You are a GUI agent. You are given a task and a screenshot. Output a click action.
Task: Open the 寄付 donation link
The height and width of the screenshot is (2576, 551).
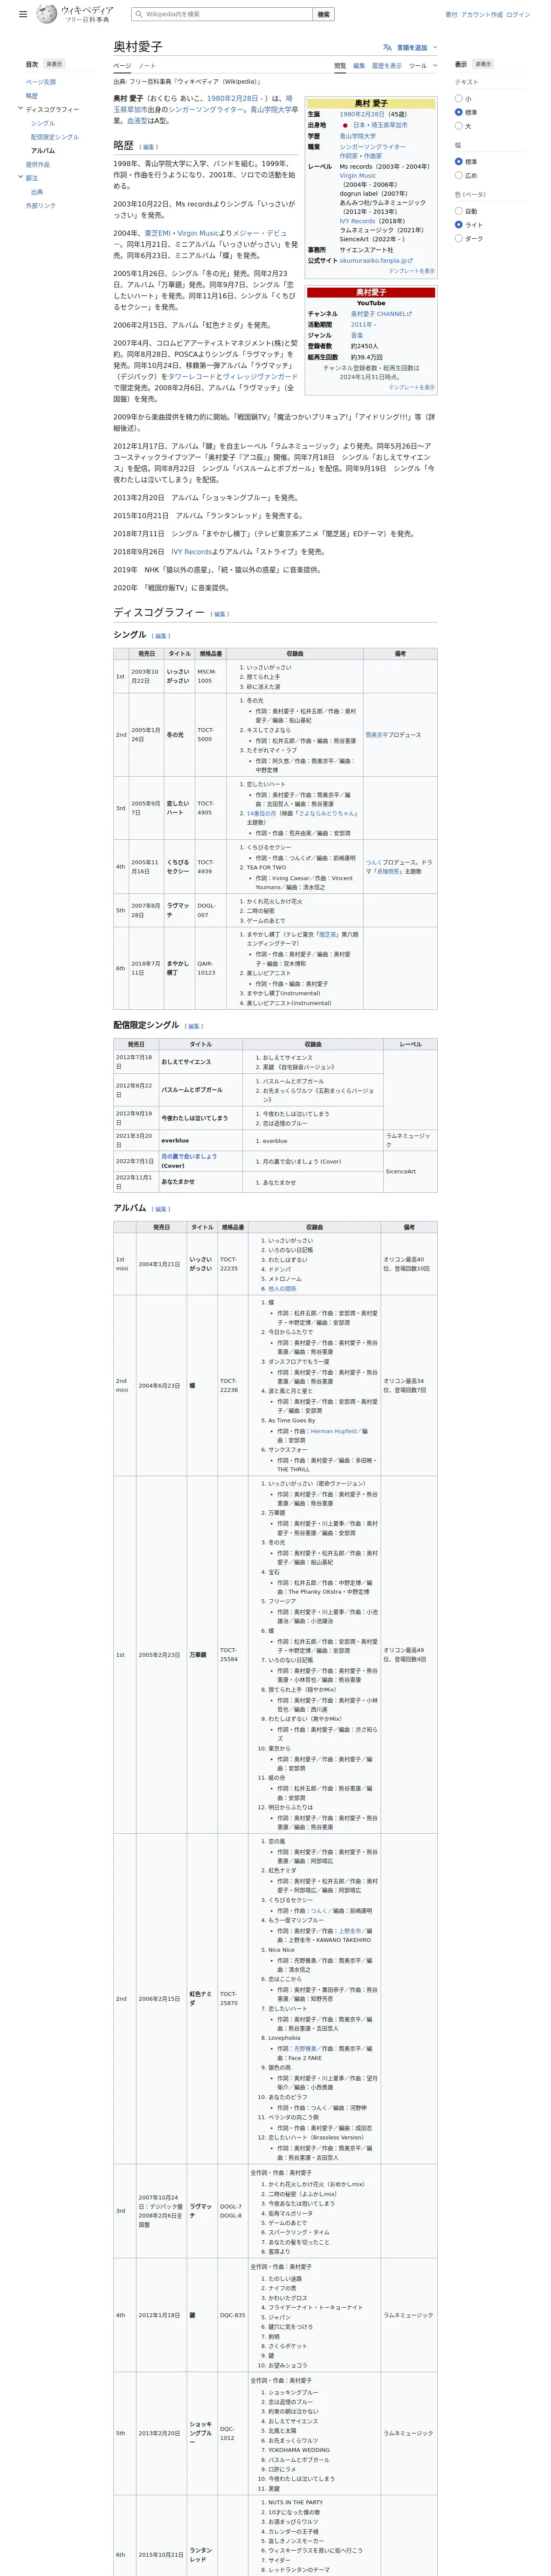(451, 15)
